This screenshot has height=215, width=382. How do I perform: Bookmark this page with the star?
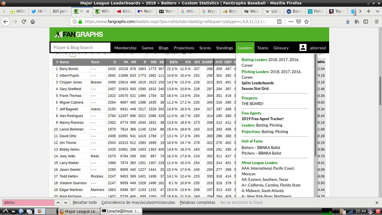coord(307,22)
